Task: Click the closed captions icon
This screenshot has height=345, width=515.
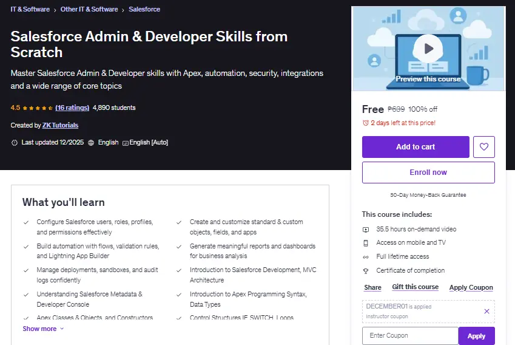Action: pos(125,143)
